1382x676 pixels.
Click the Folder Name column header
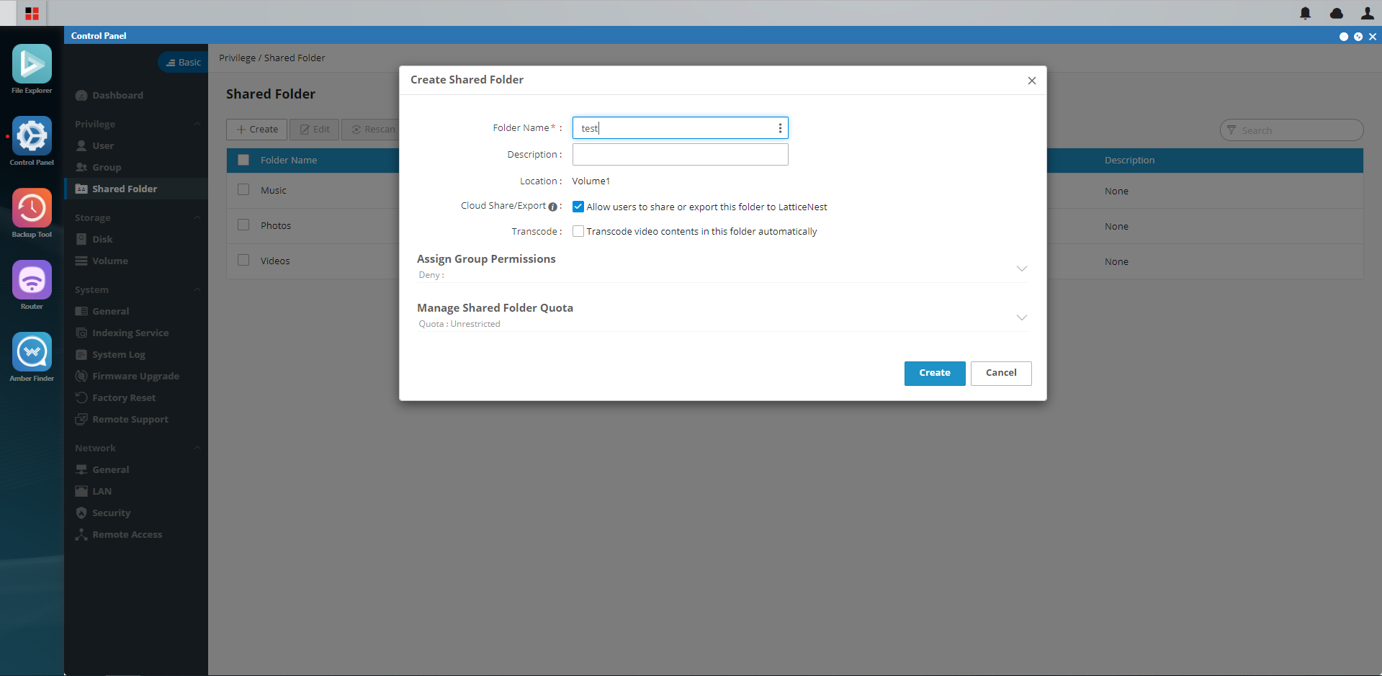[x=289, y=161]
